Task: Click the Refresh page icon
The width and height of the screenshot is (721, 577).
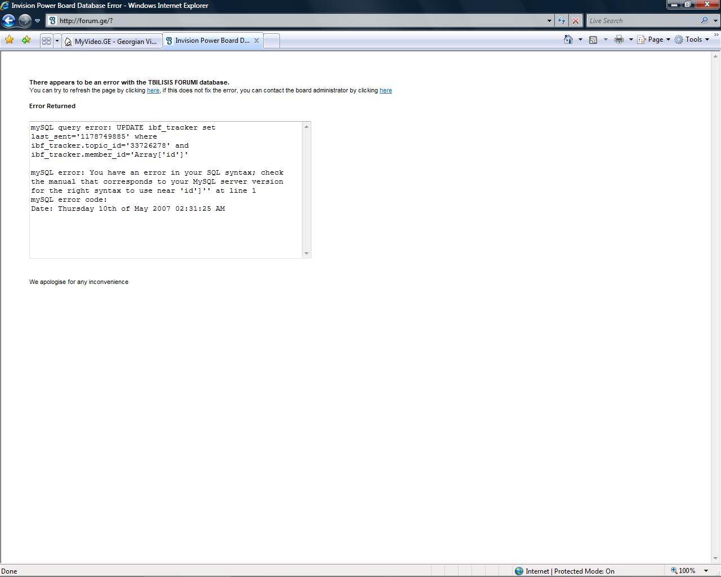Action: pyautogui.click(x=562, y=21)
